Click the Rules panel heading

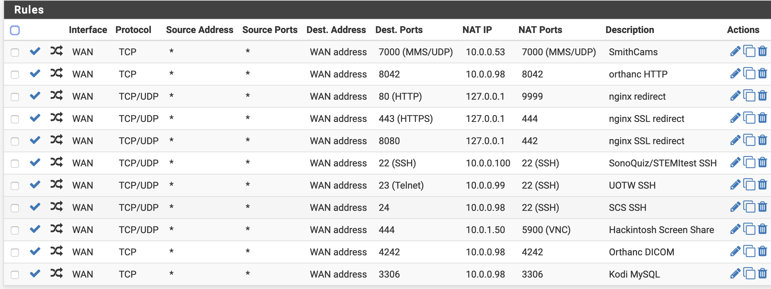click(x=29, y=10)
